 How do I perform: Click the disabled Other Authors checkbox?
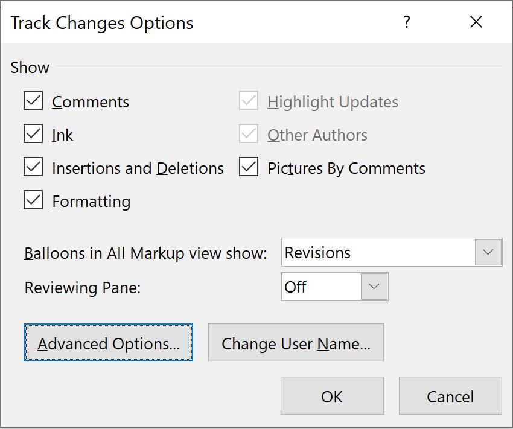point(248,134)
